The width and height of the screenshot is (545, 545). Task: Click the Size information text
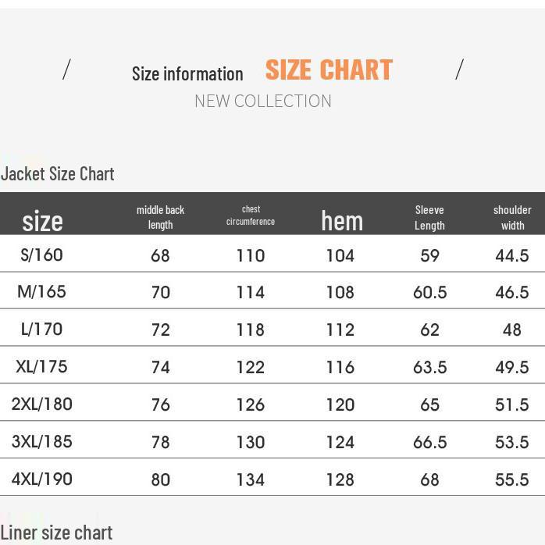187,74
